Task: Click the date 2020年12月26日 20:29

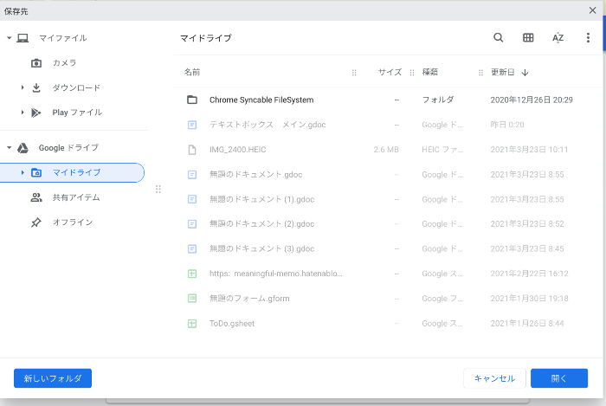Action: tap(532, 100)
